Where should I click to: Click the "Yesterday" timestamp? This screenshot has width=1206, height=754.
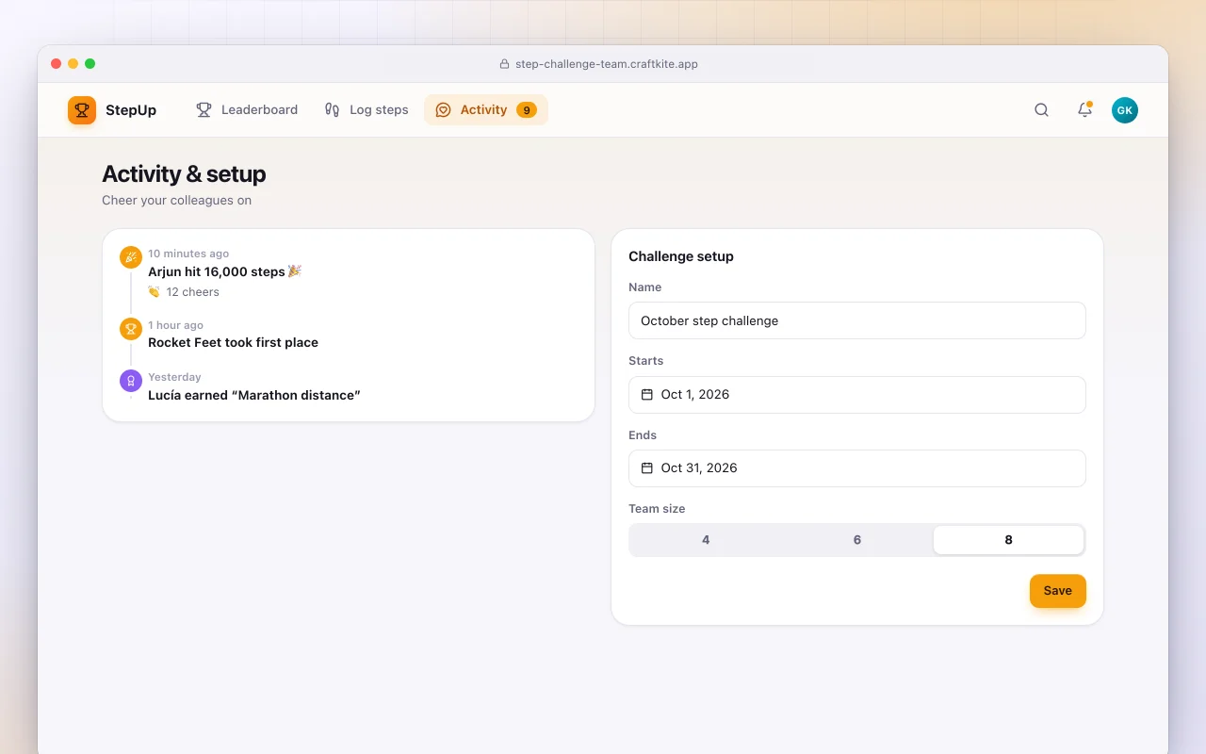[175, 377]
